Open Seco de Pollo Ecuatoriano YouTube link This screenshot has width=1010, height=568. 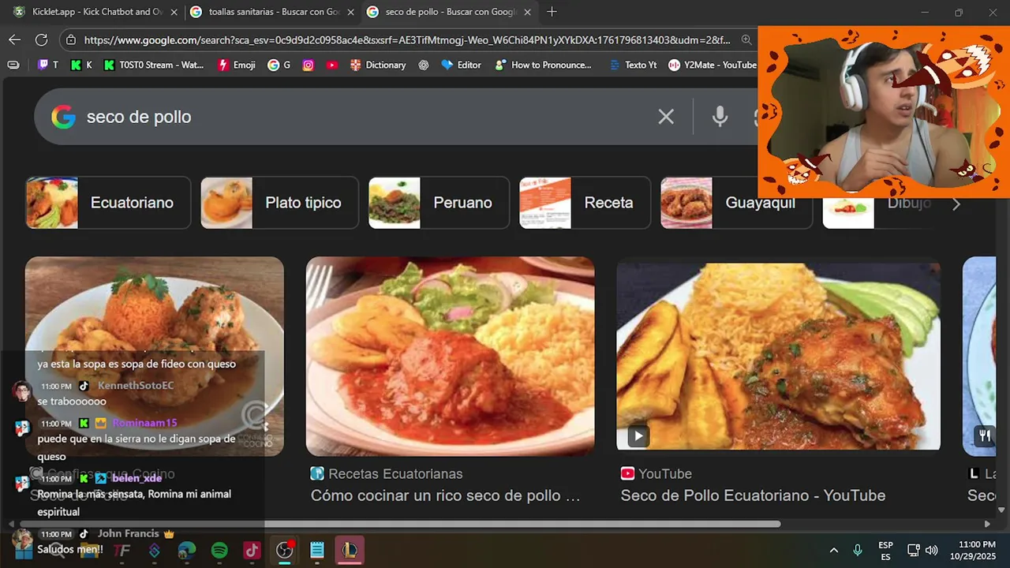point(753,495)
